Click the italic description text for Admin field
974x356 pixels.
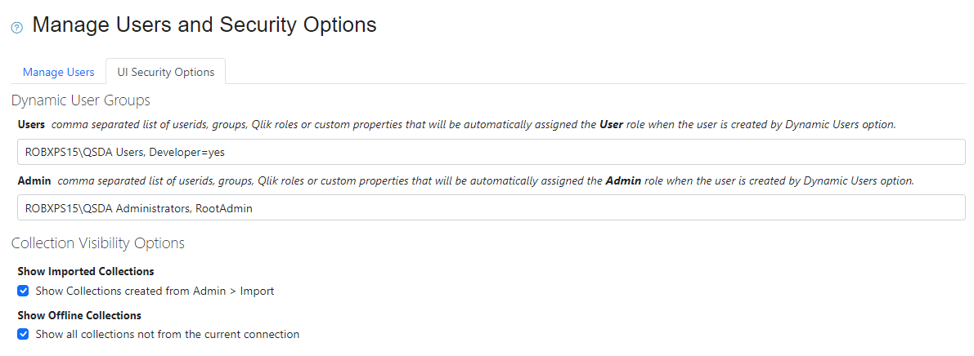327,180
